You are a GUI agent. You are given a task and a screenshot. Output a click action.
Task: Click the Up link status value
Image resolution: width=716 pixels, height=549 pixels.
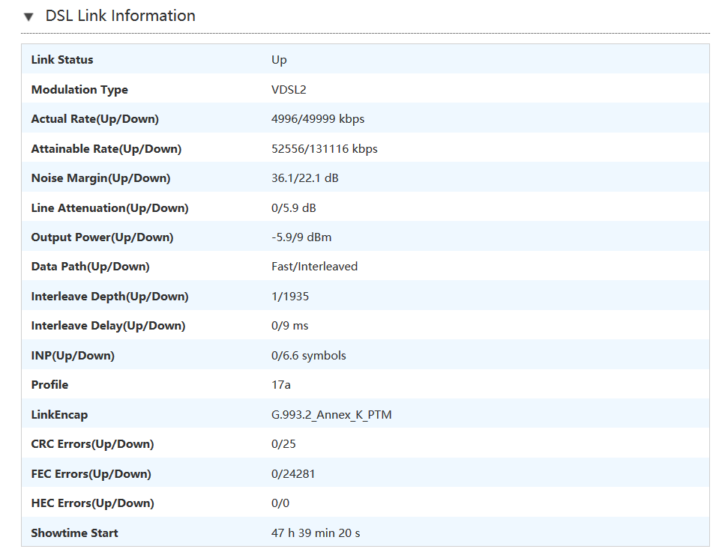[x=279, y=60]
